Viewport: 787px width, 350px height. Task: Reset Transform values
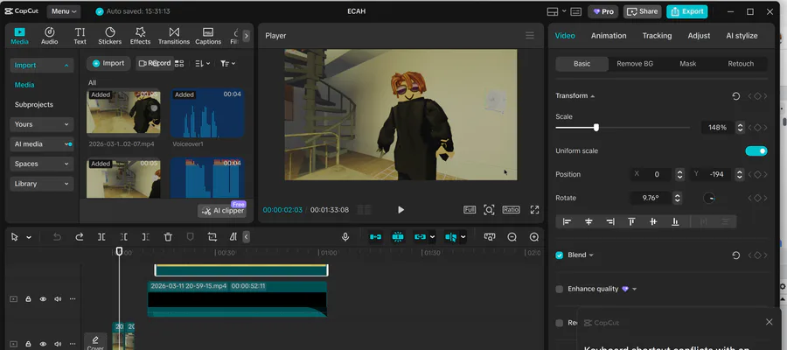point(735,96)
